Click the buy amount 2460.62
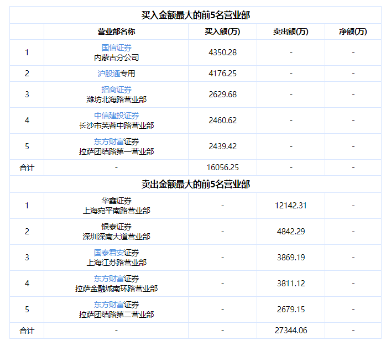Image resolution: width=386 pixels, height=341 pixels. [x=222, y=120]
